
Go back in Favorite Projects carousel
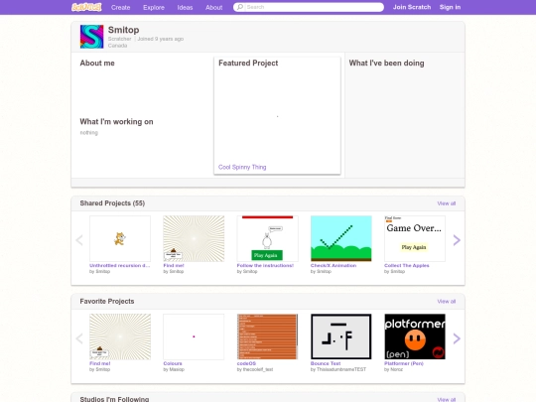pos(79,338)
